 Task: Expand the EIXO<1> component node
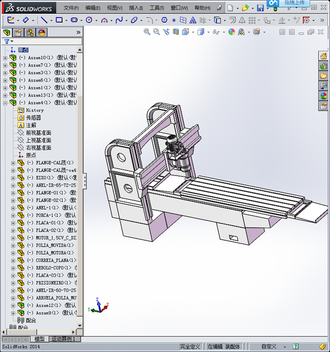tap(13, 178)
